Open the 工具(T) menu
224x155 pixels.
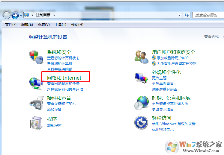60,25
